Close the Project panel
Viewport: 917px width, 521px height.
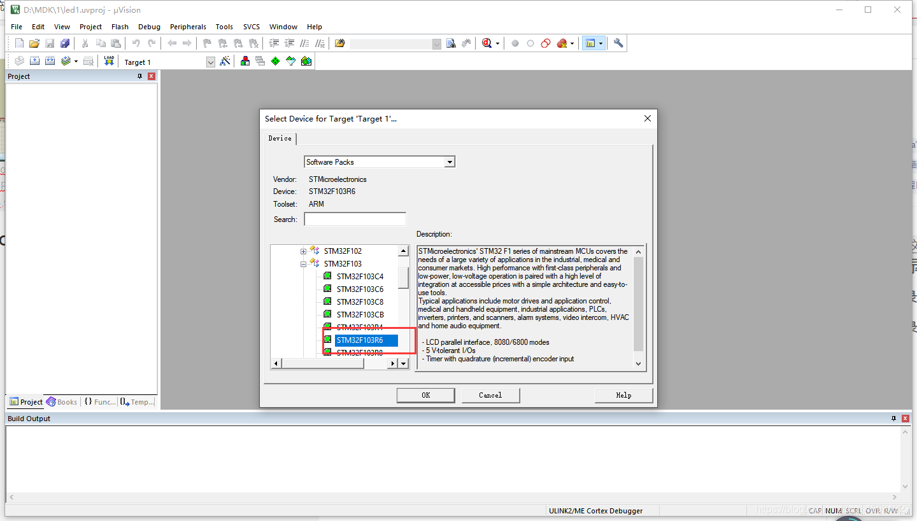coord(152,76)
